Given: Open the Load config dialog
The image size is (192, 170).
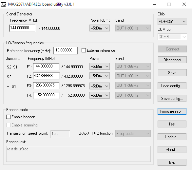Looking at the screenshot, I should tap(172, 86).
